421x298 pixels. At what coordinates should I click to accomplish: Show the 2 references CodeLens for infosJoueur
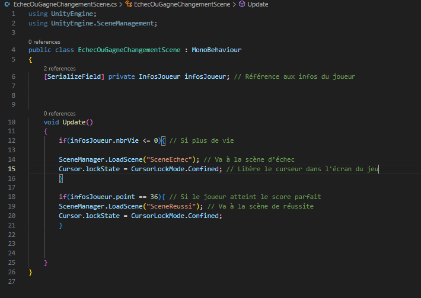(60, 69)
